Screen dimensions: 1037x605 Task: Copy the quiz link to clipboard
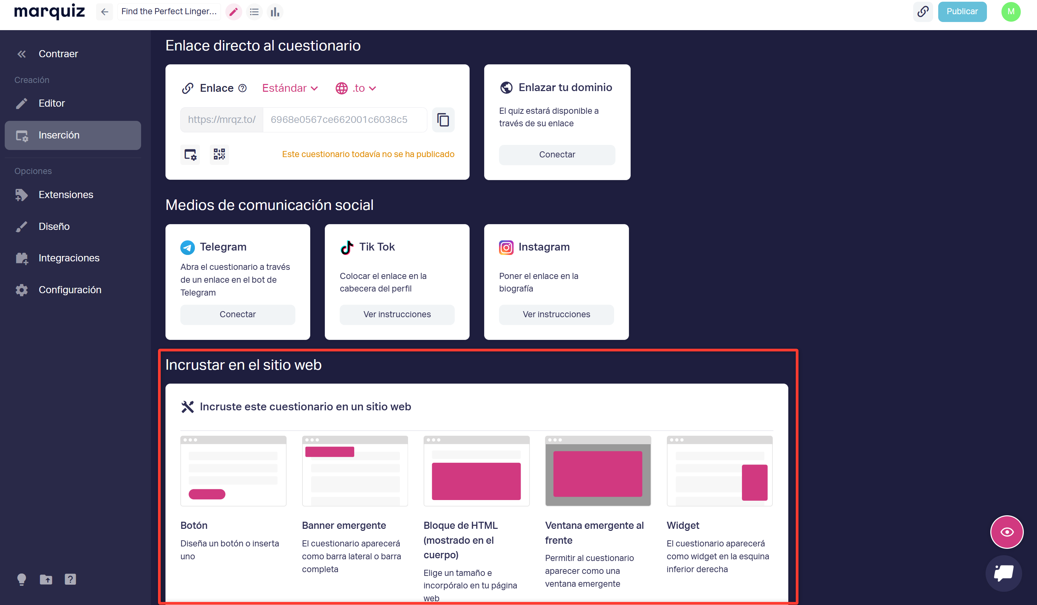(443, 120)
